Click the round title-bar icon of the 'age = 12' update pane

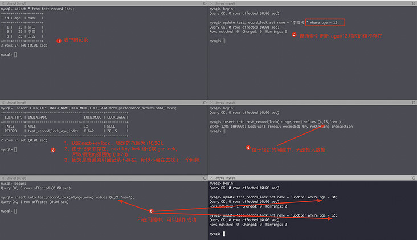pos(414,3)
